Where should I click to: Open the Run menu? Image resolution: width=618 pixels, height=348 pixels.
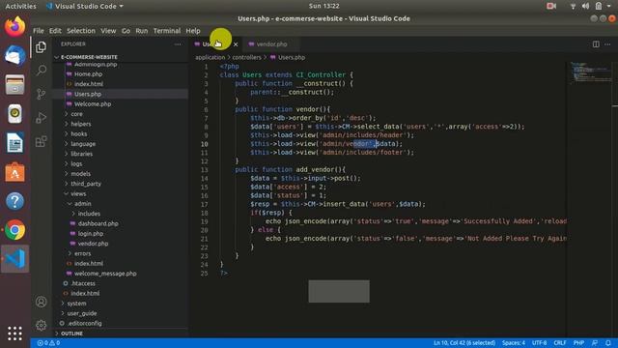[142, 31]
